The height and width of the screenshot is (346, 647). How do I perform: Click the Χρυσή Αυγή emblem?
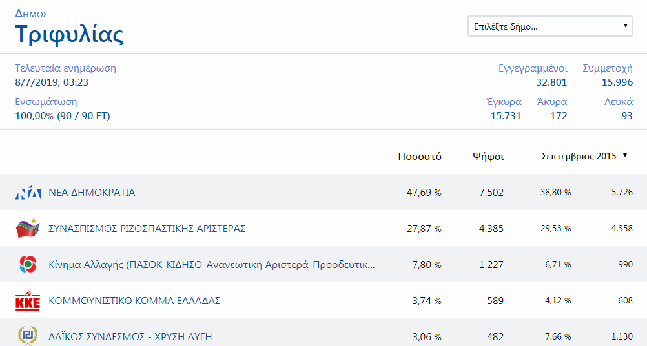click(x=28, y=336)
